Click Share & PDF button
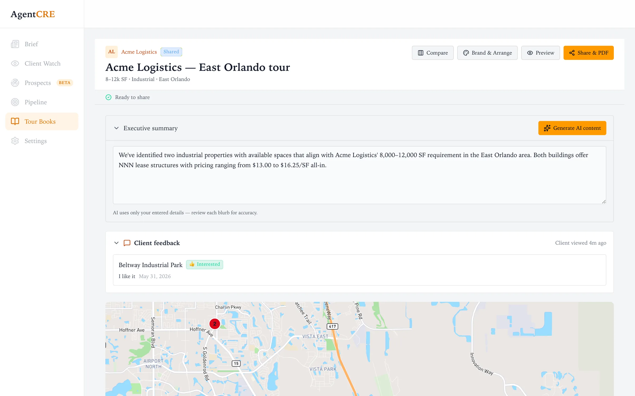Screen dimensions: 635x396 pos(589,53)
